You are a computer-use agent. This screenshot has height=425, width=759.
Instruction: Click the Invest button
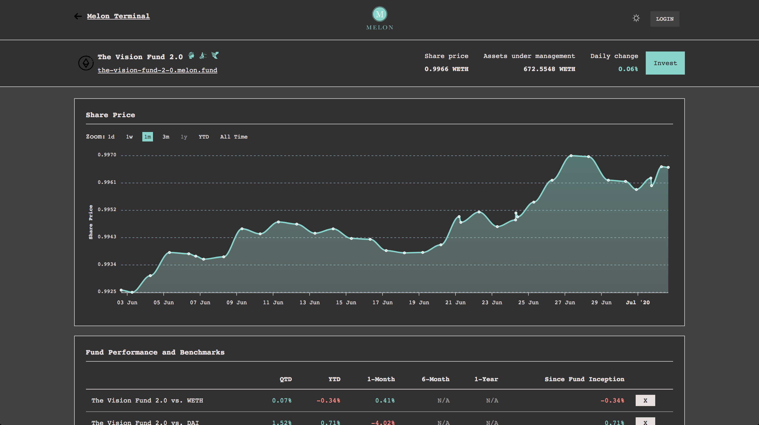[665, 63]
